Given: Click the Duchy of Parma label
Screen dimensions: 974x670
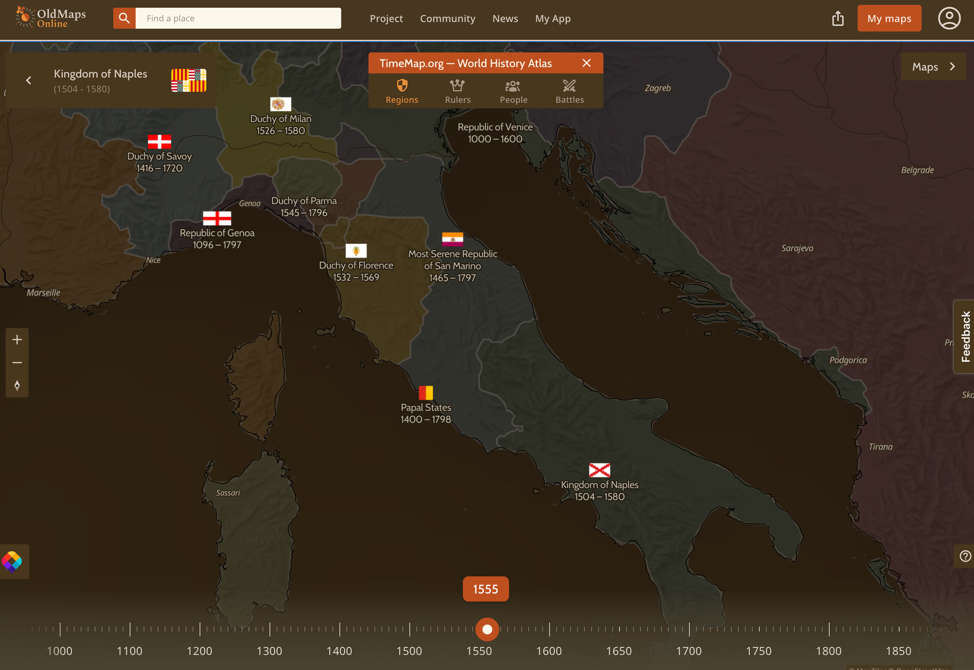Looking at the screenshot, I should tap(304, 207).
